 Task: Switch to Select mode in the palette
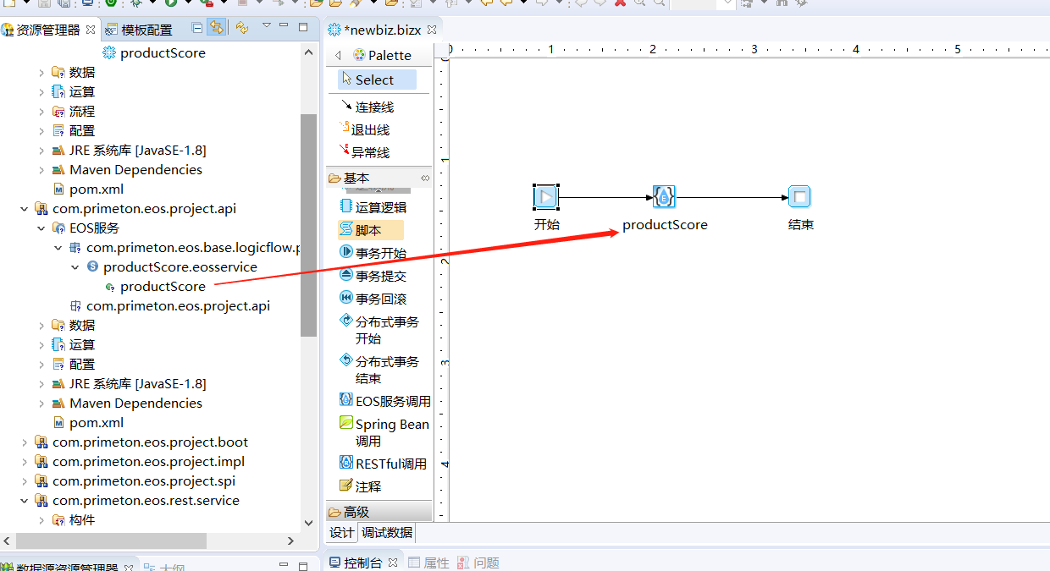click(375, 78)
